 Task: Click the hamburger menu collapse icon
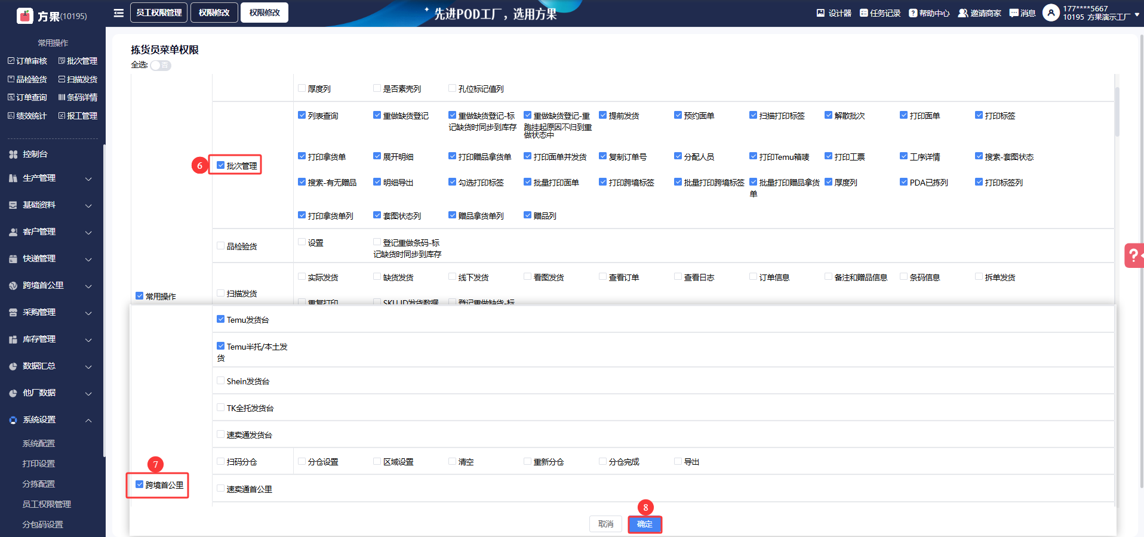click(119, 13)
